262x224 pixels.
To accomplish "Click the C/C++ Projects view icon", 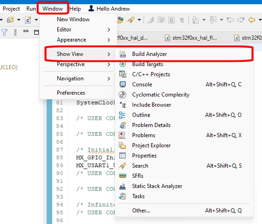I will tap(122, 74).
